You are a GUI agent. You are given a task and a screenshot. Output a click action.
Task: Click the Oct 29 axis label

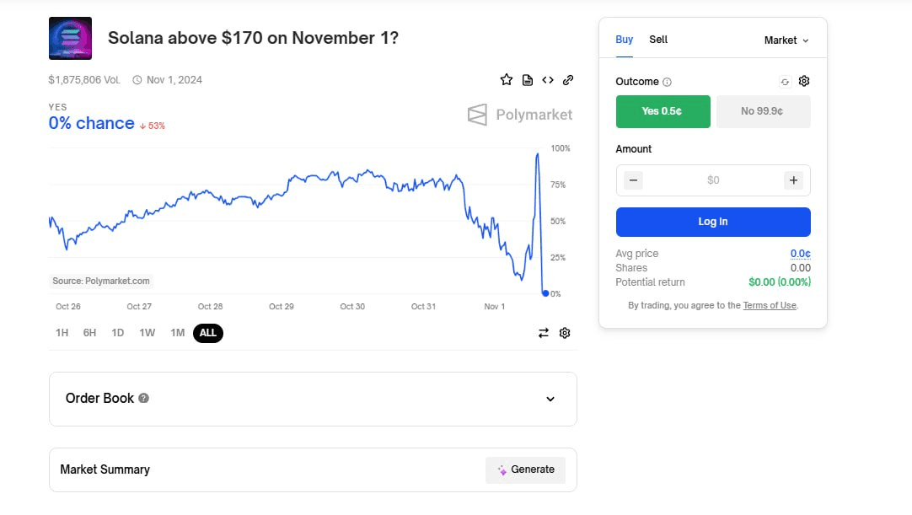(x=281, y=307)
